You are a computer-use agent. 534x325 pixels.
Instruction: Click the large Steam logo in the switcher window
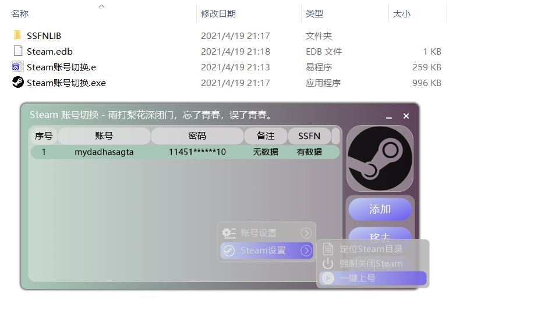click(x=380, y=158)
